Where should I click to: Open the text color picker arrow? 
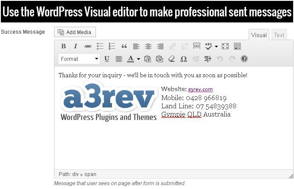tap(138, 59)
